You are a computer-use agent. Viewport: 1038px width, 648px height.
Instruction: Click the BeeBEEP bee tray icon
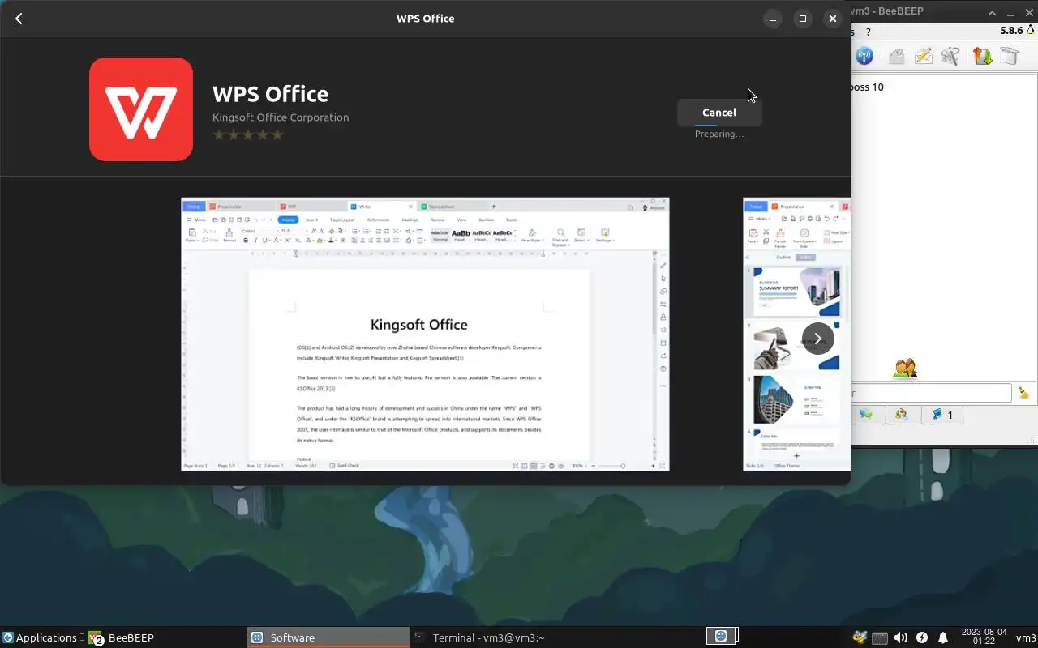(860, 637)
